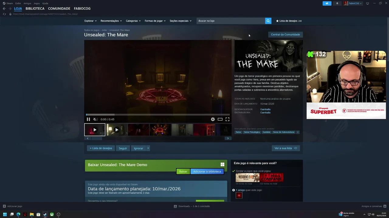Click Adicionar jogo at the bottom
Screen dimensions: 389x218
pyautogui.click(x=12, y=206)
